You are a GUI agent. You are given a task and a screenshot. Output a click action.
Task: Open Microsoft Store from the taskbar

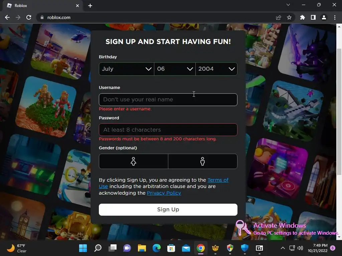(171, 248)
